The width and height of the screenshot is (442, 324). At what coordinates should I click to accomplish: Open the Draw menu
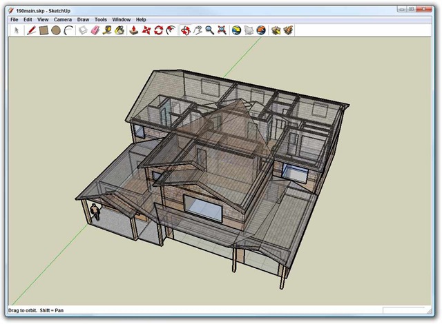[x=83, y=19]
